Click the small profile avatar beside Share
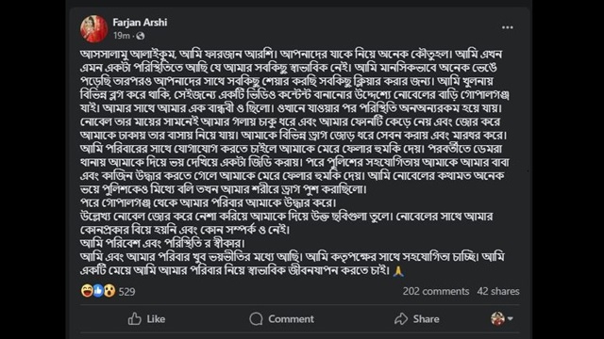Image resolution: width=604 pixels, height=339 pixels. (497, 318)
